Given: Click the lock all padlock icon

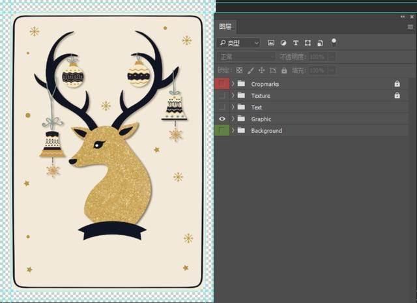Looking at the screenshot, I should [284, 70].
